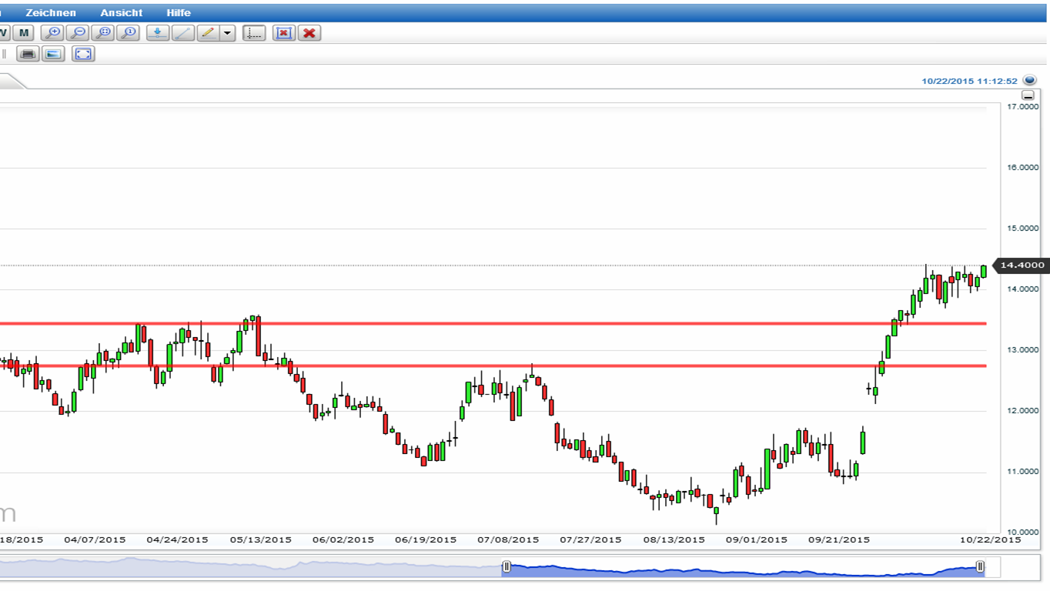
Task: Select the blue down-arrow marker tool
Action: click(158, 32)
